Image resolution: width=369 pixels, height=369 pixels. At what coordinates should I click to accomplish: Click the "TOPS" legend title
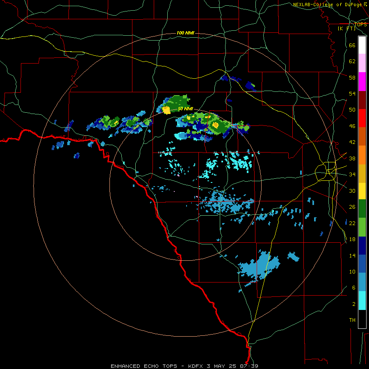point(360,24)
